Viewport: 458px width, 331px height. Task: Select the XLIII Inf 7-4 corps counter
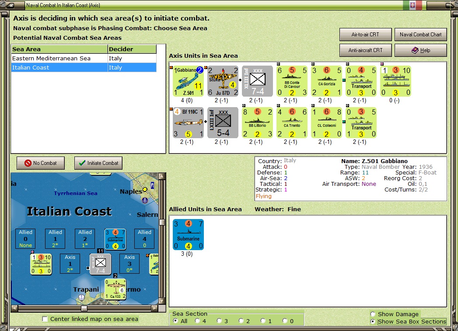(257, 81)
